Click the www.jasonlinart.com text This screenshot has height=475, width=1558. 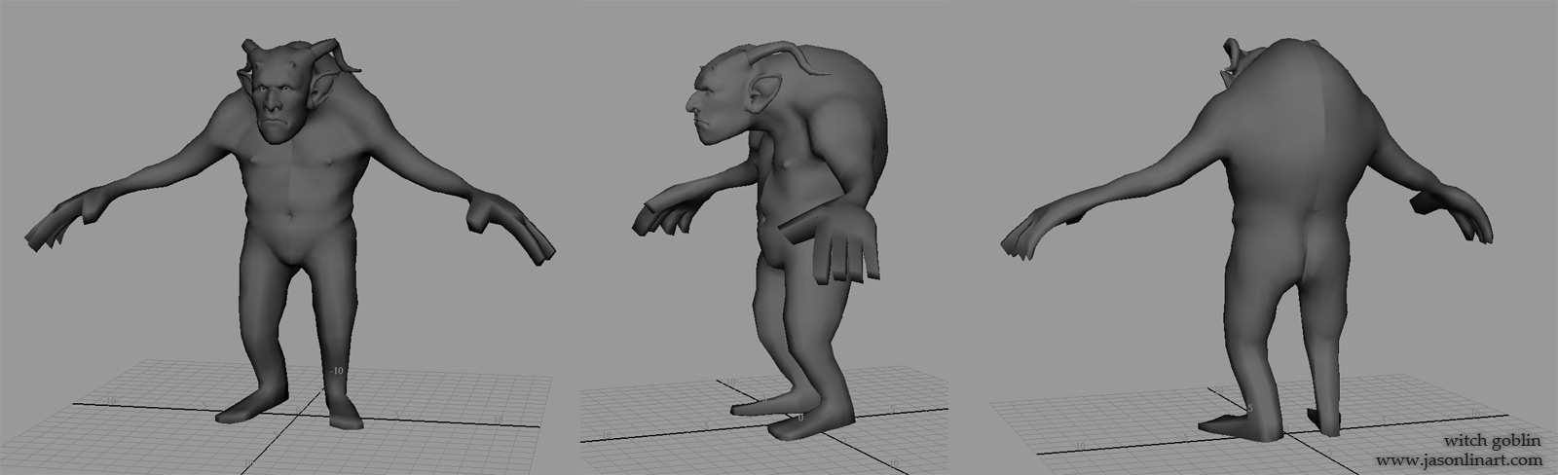point(1459,459)
